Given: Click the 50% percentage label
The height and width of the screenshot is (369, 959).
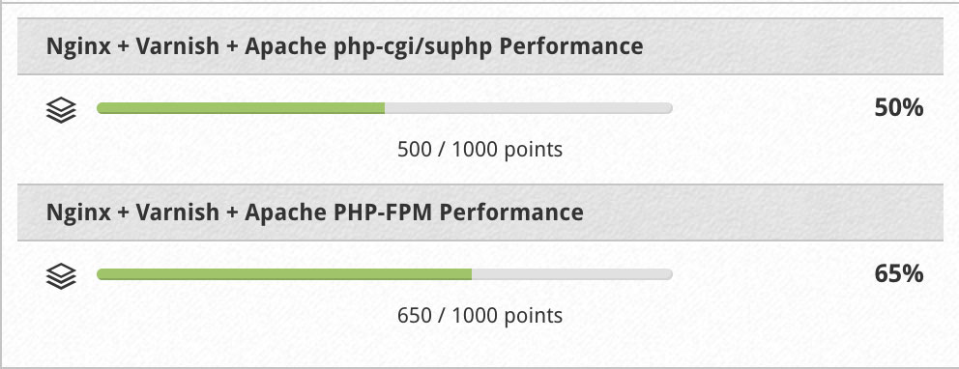Looking at the screenshot, I should pyautogui.click(x=898, y=108).
